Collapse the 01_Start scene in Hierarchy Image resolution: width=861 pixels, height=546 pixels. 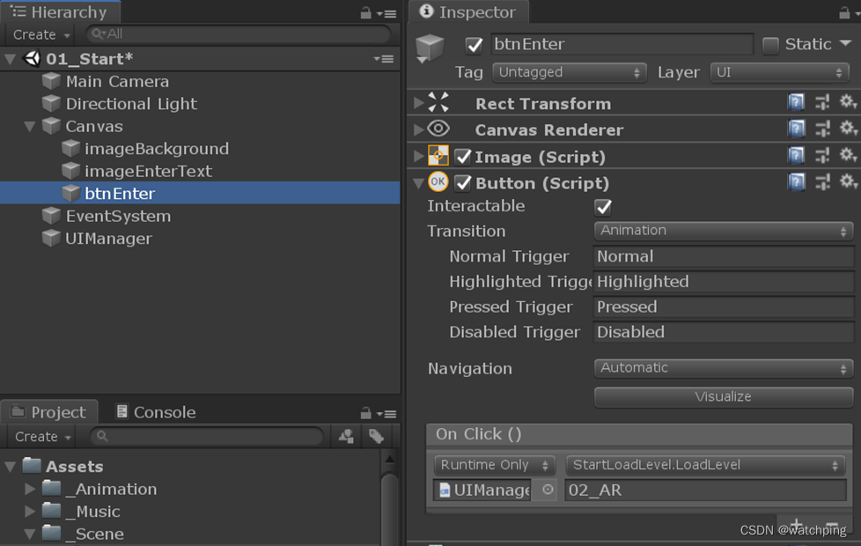coord(10,59)
